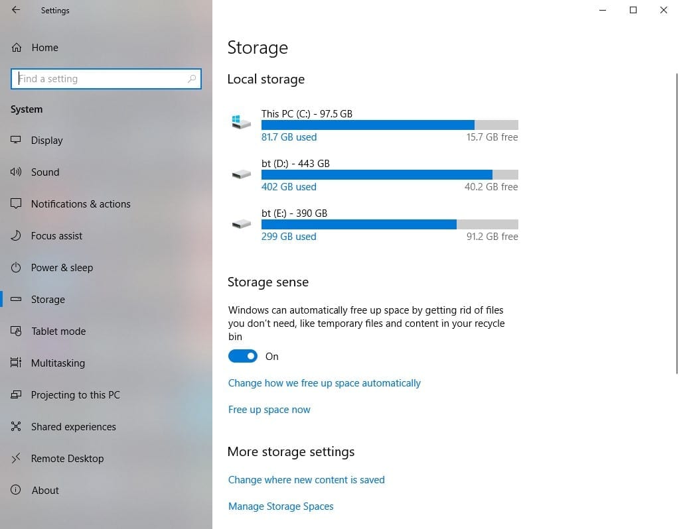Click the bt (E:) drive icon

[241, 224]
